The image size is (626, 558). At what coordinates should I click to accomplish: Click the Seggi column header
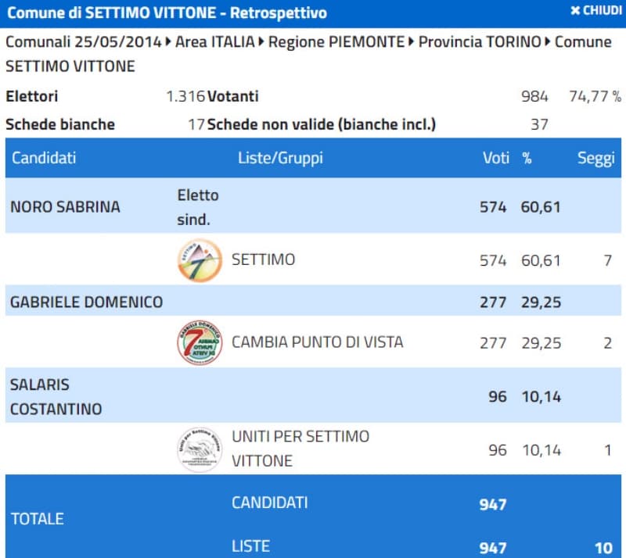596,158
